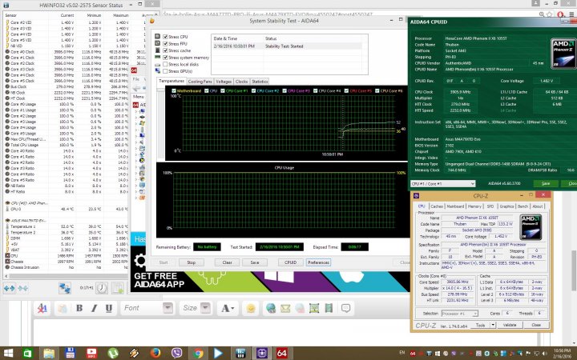The width and height of the screenshot is (577, 360).
Task: Toggle bold in forum editor
Action: point(79,308)
